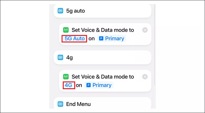
Task: Click the menu icon beside "4g"
Action: [x=60, y=58]
